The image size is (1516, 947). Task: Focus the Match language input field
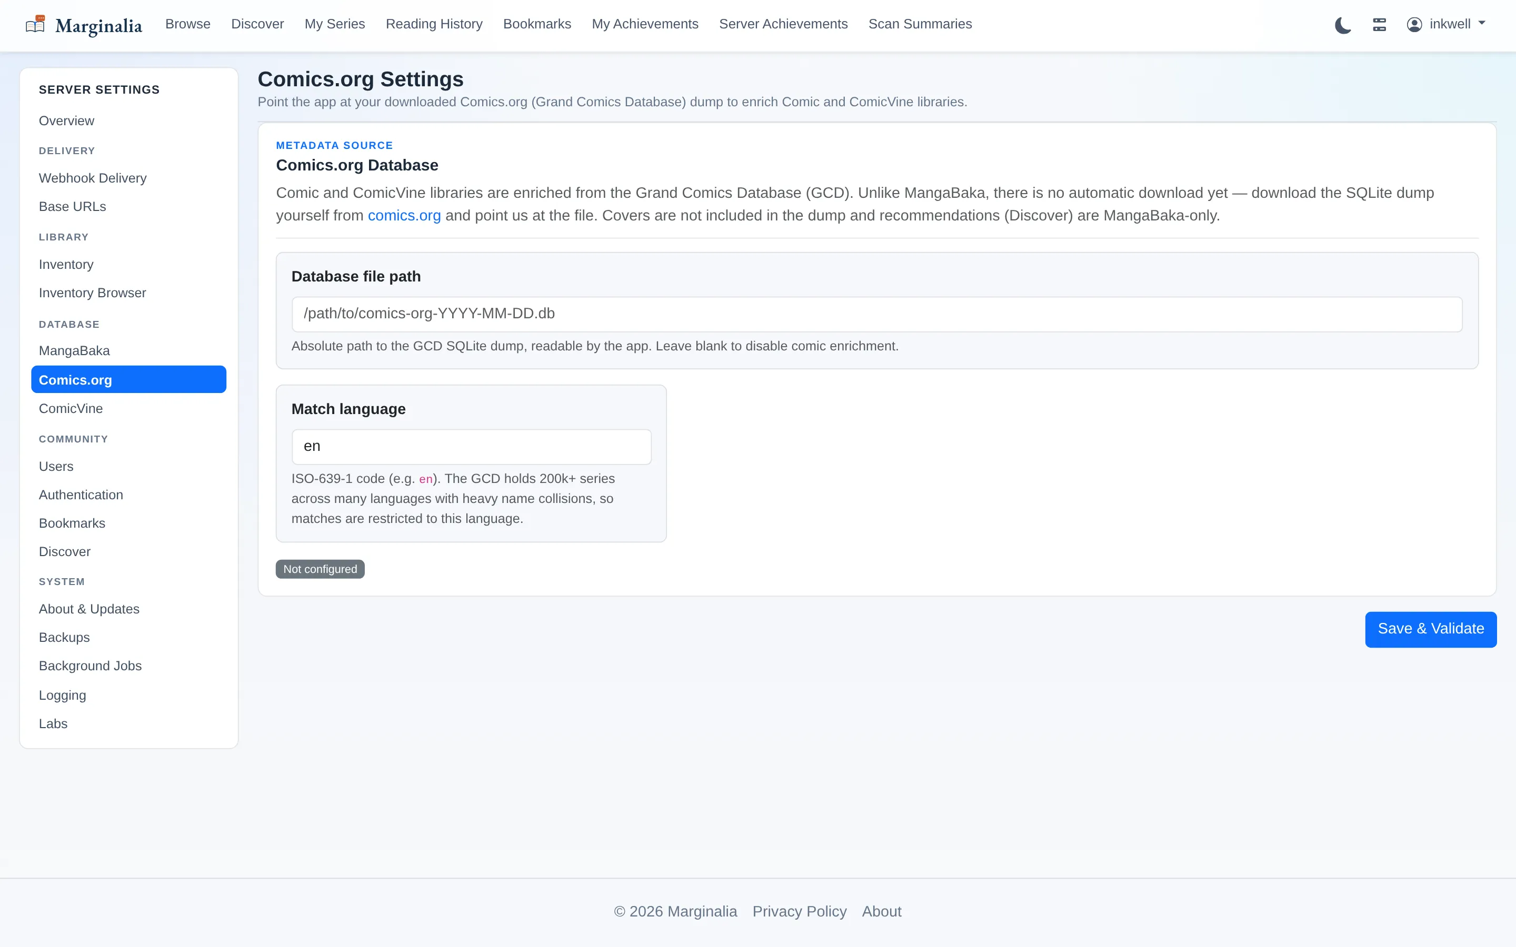471,447
